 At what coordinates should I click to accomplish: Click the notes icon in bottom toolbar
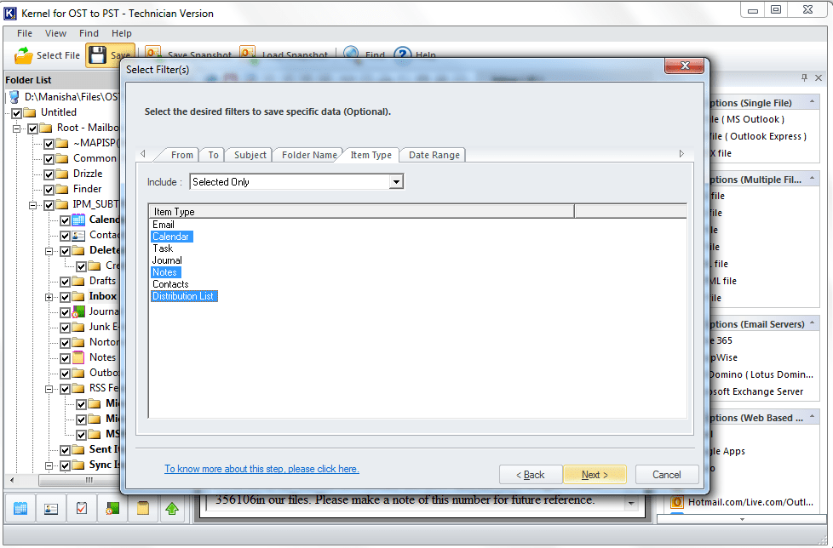pos(143,509)
